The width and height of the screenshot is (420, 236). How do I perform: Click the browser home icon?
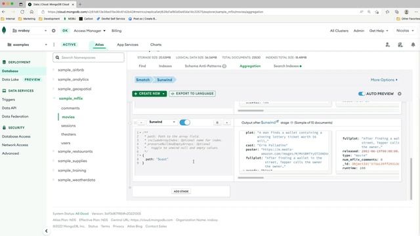(x=31, y=12)
